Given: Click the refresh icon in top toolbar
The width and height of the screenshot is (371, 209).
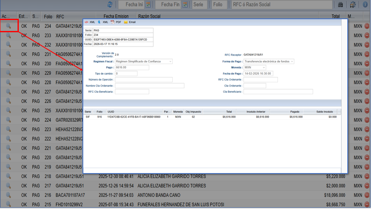Looking at the screenshot, I should [110, 4].
